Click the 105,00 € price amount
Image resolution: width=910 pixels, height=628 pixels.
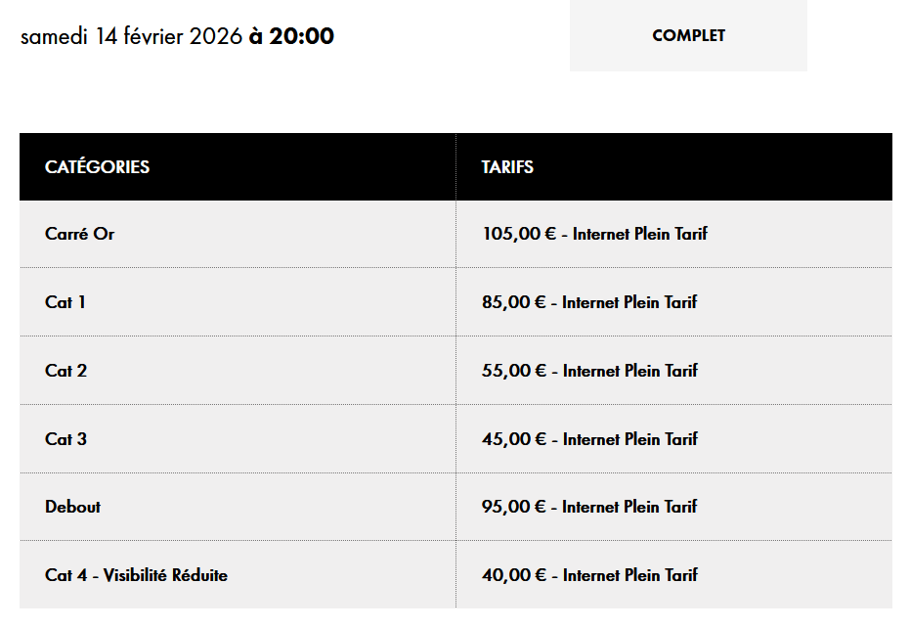(x=519, y=234)
